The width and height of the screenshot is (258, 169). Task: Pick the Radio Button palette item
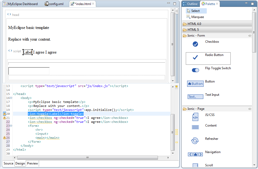(x=195, y=57)
